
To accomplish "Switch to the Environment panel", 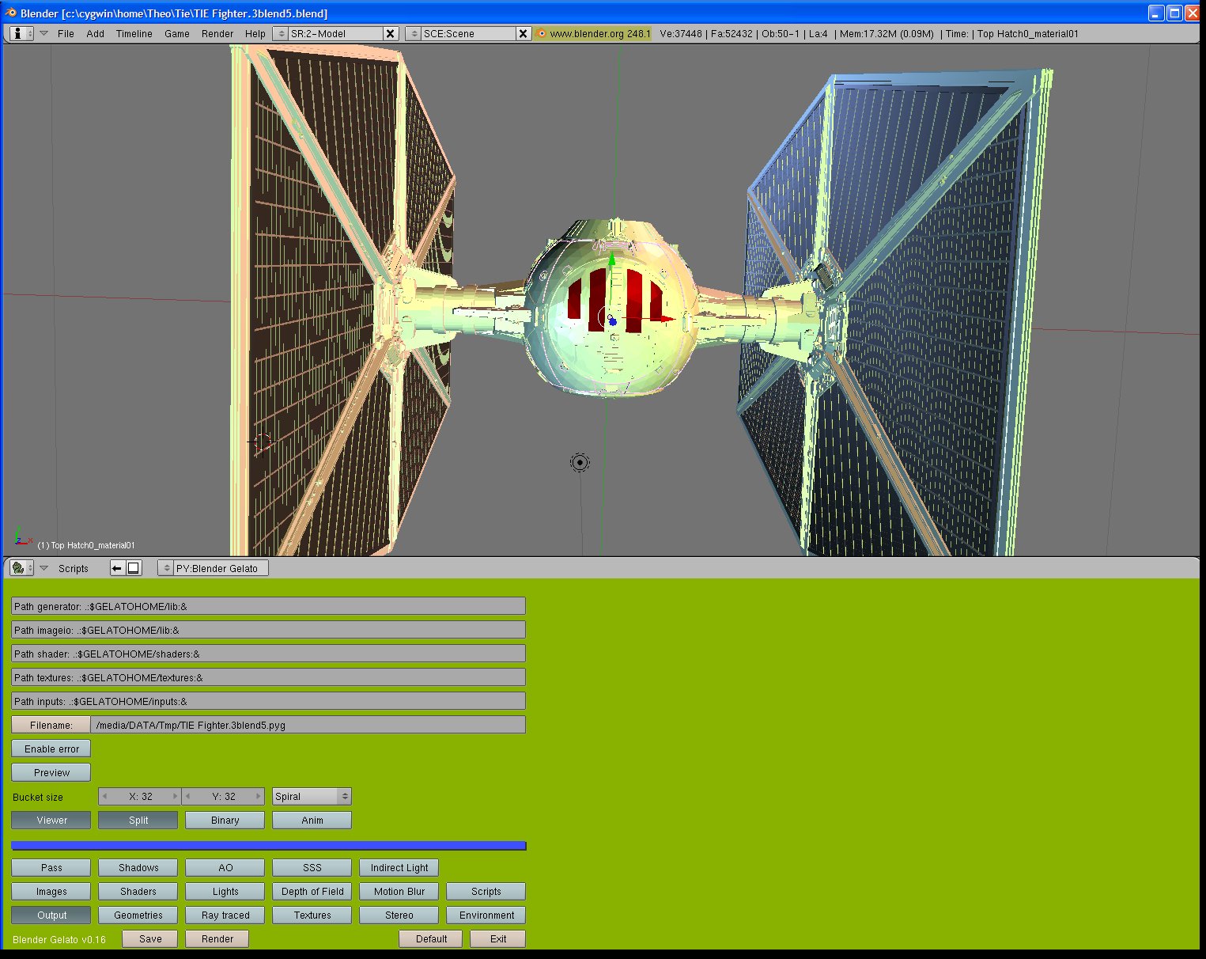I will 486,915.
